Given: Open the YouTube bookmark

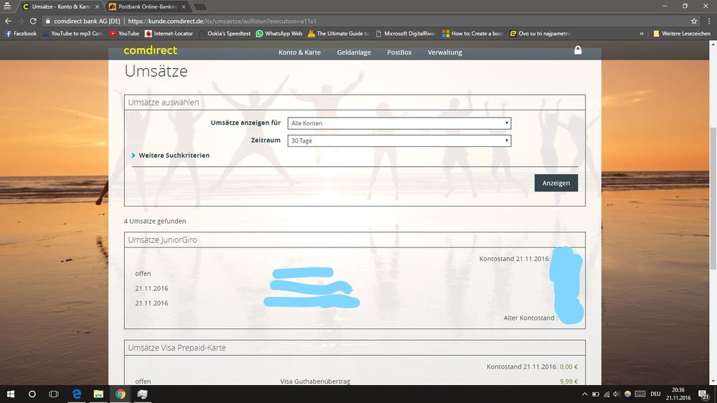Looking at the screenshot, I should click(124, 34).
